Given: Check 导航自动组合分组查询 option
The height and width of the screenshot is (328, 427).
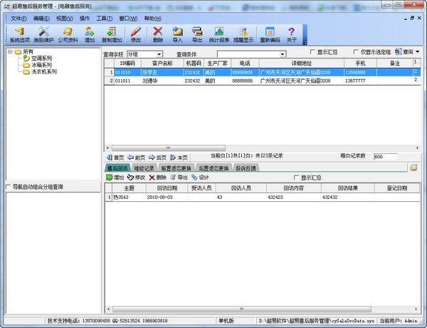Looking at the screenshot, I should coord(9,187).
